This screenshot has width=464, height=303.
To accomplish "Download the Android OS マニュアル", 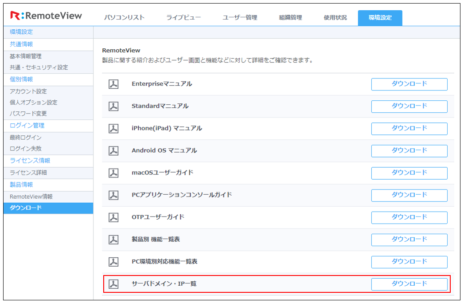I will point(409,151).
